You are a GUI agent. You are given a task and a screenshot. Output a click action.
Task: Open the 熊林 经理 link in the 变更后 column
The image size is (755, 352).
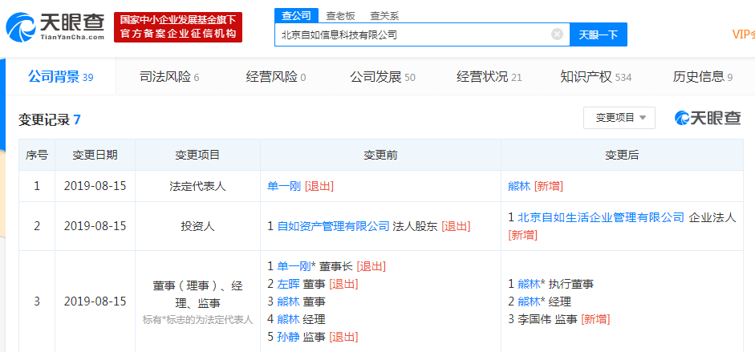(529, 301)
